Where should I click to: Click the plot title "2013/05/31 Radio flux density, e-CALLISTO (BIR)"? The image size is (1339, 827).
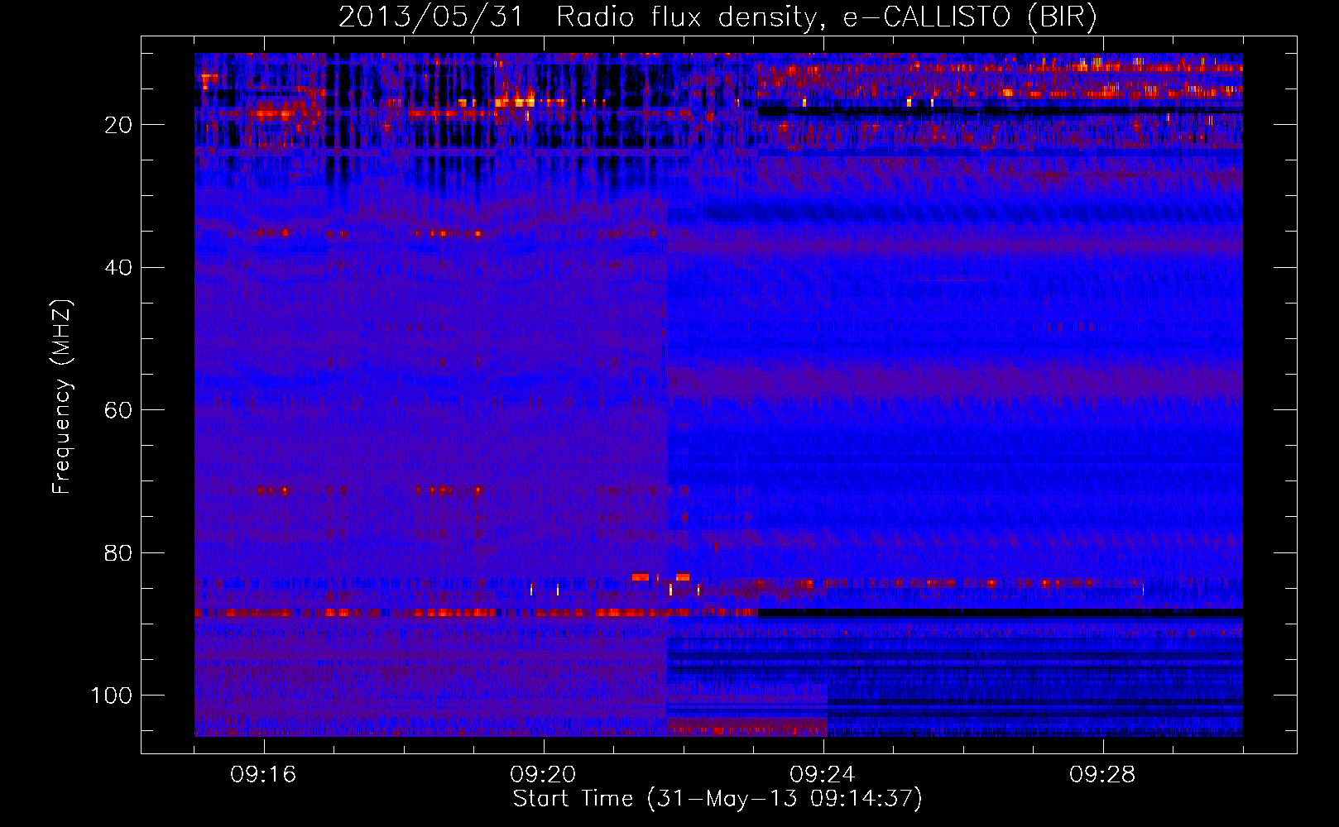point(717,17)
